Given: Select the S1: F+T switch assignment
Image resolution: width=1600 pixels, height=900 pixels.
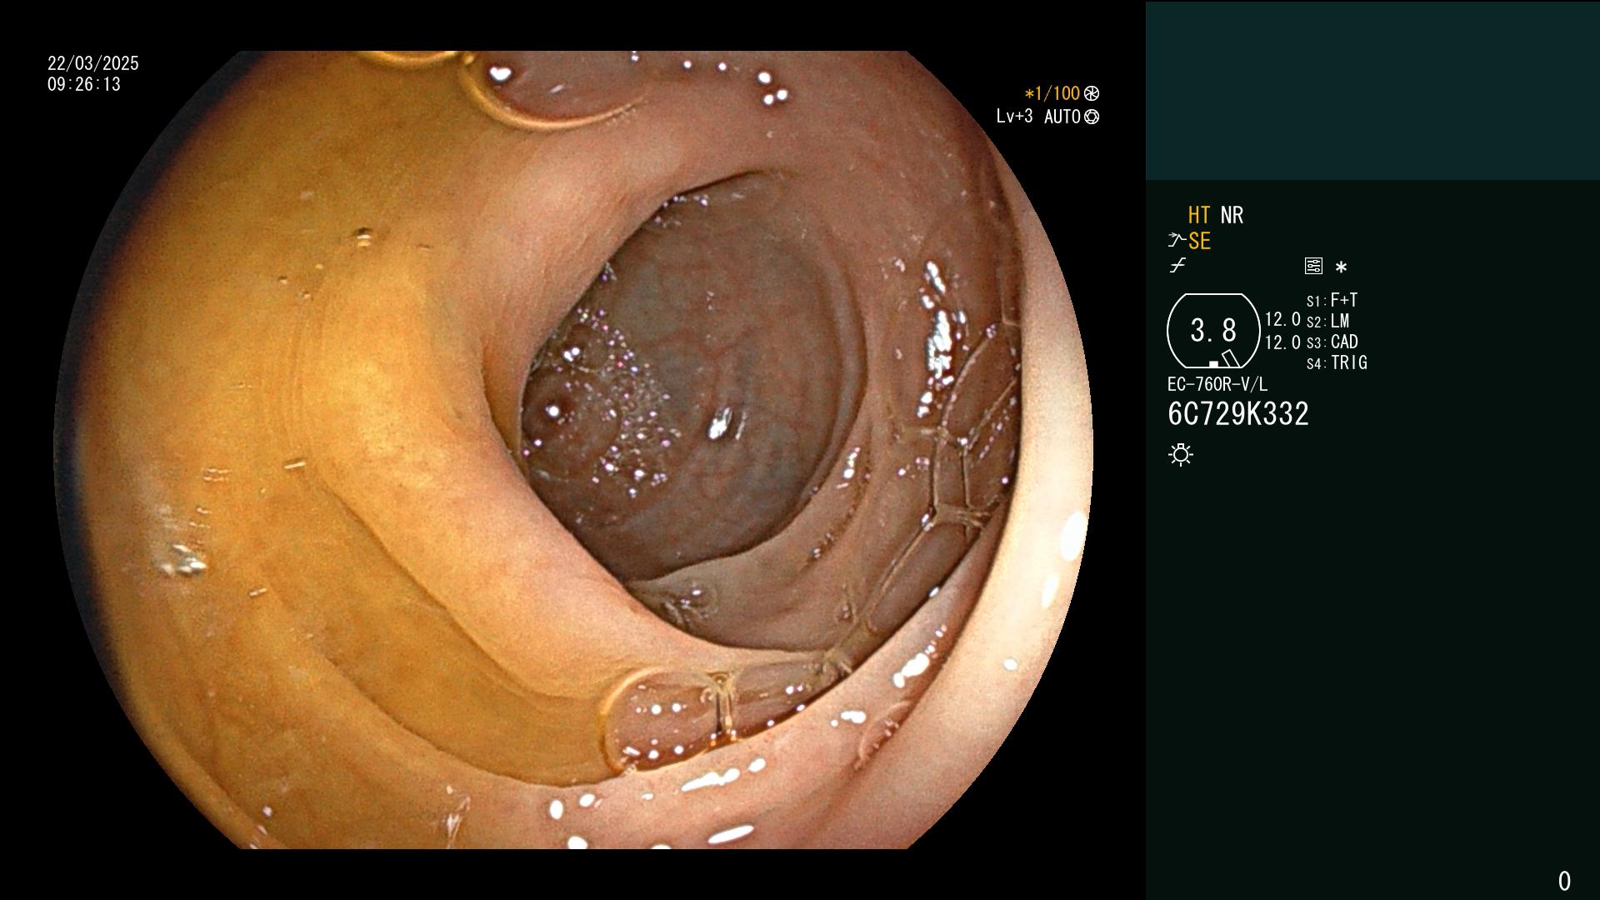Looking at the screenshot, I should (x=1332, y=300).
